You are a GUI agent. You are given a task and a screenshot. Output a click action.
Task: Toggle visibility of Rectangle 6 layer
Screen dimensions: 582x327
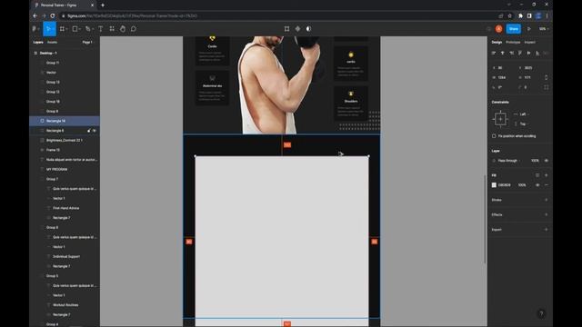click(95, 131)
